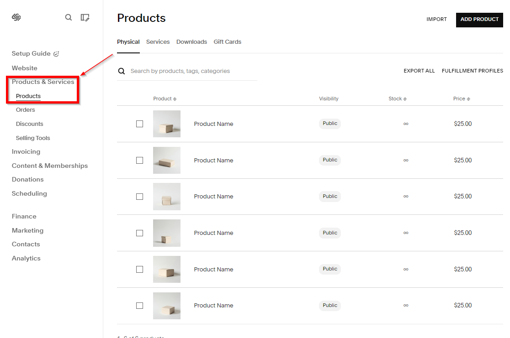Click the $25.00 price in first row
The image size is (510, 338).
[x=463, y=124]
